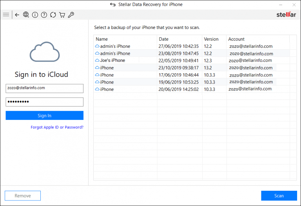301x206 pixels.
Task: Choose the admin's iPhone backup from 27/06/2019
Action: tap(115, 46)
